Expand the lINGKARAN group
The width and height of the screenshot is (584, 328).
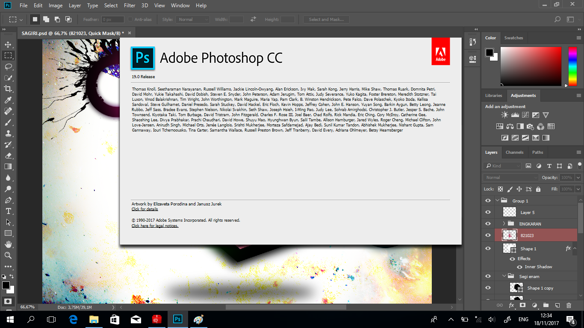tap(504, 224)
